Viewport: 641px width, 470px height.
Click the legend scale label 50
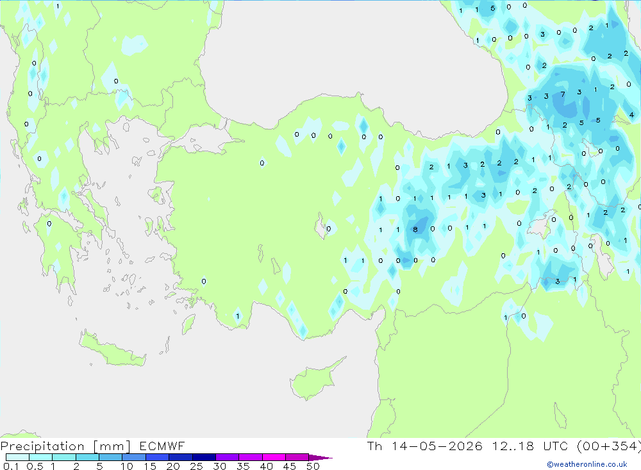coord(313,466)
